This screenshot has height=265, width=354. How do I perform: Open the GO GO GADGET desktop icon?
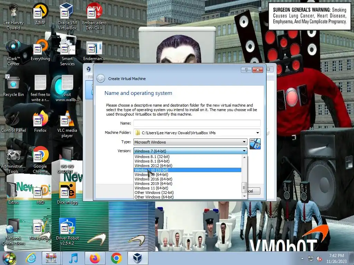pos(67,160)
